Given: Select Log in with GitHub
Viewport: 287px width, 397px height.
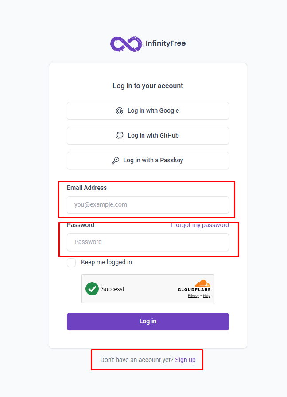Looking at the screenshot, I should (147, 135).
